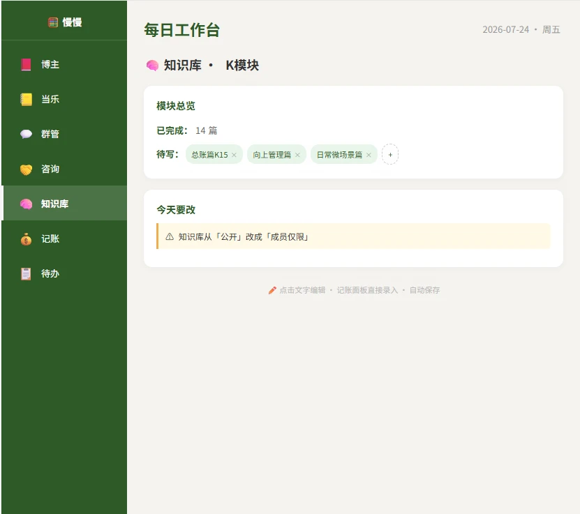
Task: Click the brain icon in the sidebar 知识库 row
Action: coord(26,204)
